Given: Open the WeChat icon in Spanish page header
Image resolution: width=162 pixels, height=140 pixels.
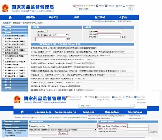Looking at the screenshot, I should coord(86,97).
